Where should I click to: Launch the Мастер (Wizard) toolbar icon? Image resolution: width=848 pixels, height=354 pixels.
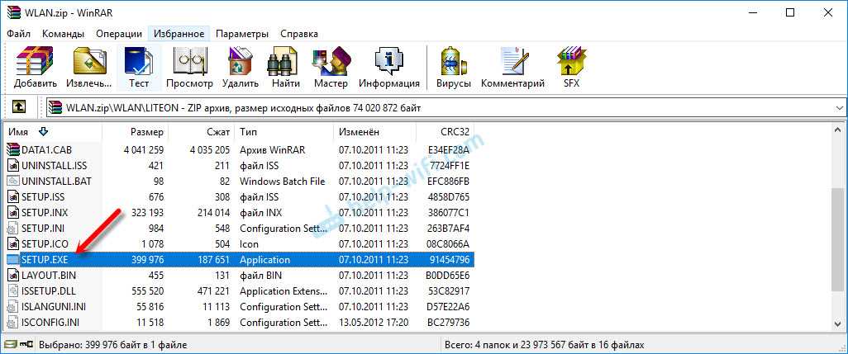pyautogui.click(x=331, y=68)
